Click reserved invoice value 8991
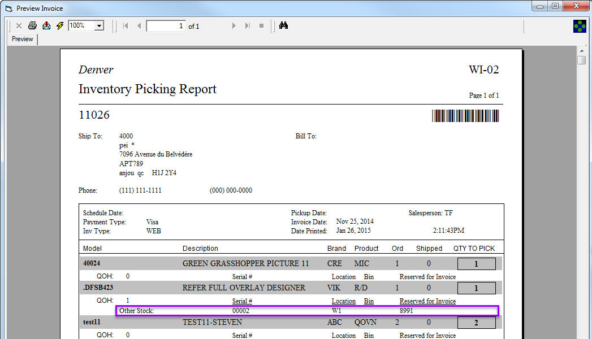The height and width of the screenshot is (339, 592). [x=406, y=311]
